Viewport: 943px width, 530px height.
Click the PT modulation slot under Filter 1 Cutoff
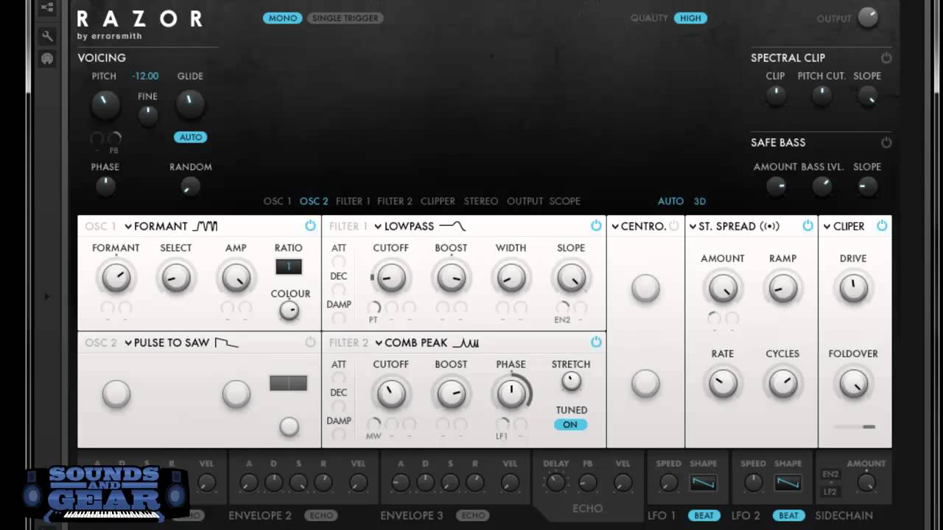pos(374,308)
